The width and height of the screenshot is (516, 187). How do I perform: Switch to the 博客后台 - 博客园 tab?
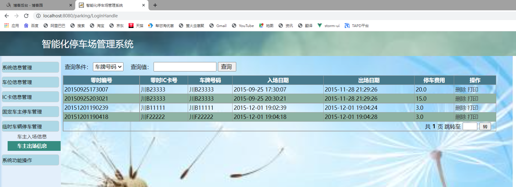[x=38, y=5]
